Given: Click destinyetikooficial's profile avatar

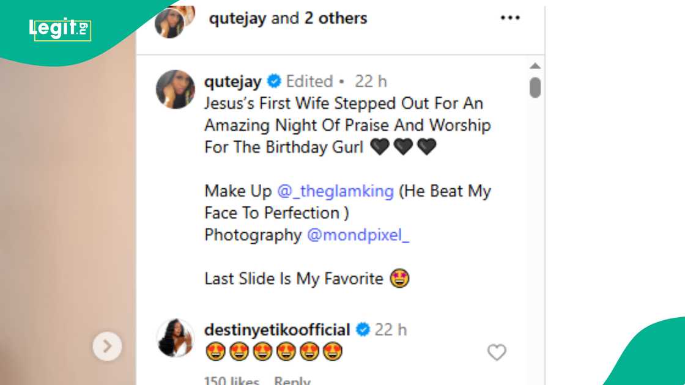Looking at the screenshot, I should point(175,338).
